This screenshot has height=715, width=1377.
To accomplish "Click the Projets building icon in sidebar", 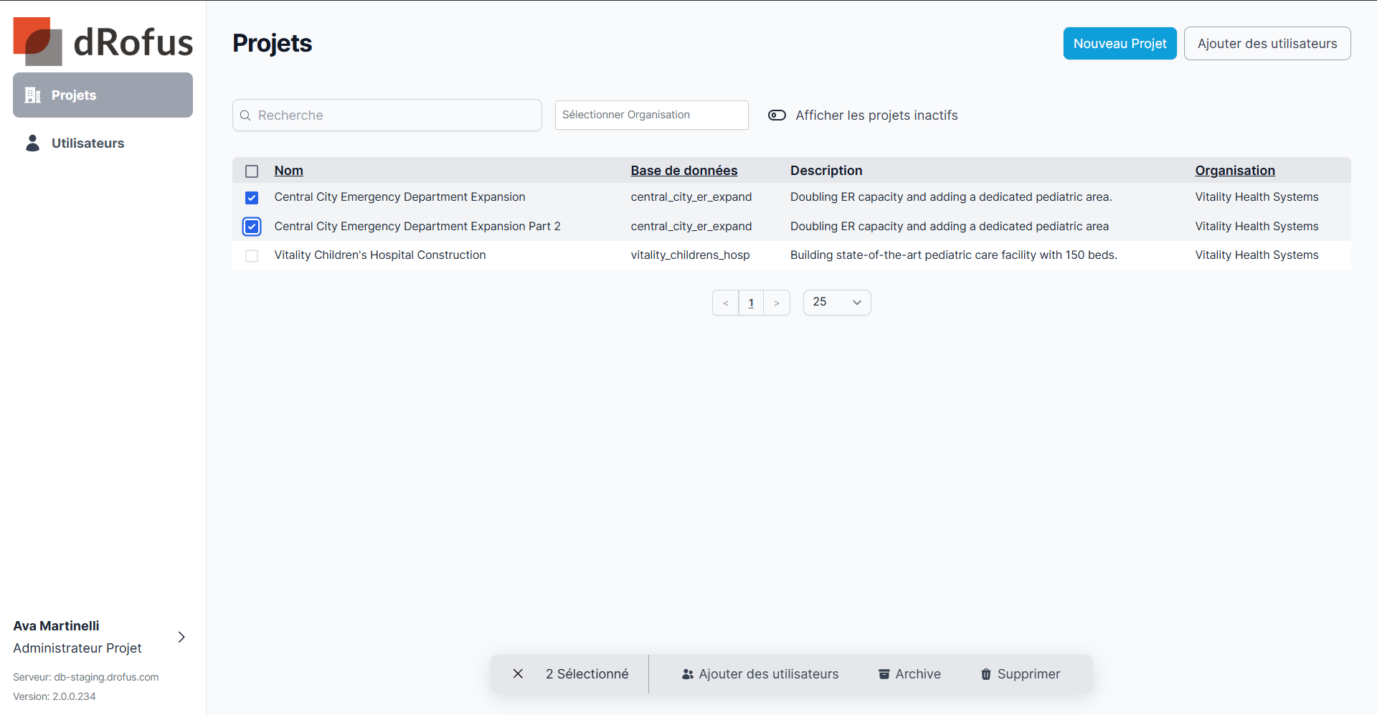I will pyautogui.click(x=33, y=95).
